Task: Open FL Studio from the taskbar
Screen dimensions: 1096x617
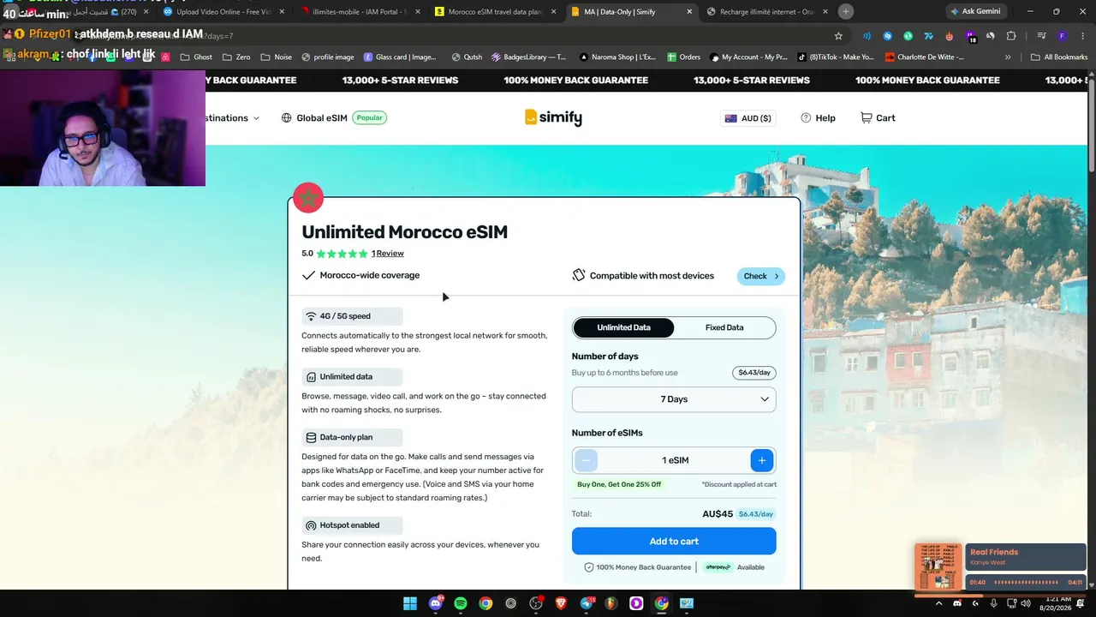Action: click(x=611, y=603)
